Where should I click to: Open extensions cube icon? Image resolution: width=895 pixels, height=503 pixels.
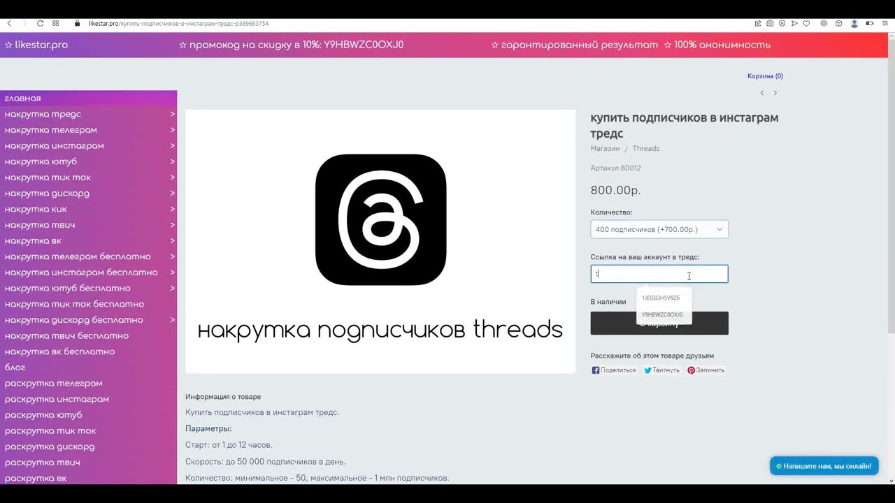[x=838, y=23]
